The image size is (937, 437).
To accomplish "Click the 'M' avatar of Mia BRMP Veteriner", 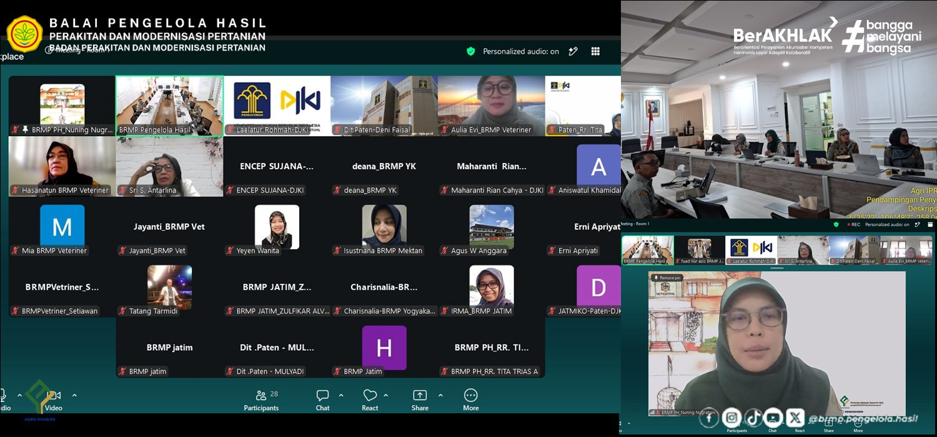I will (62, 226).
